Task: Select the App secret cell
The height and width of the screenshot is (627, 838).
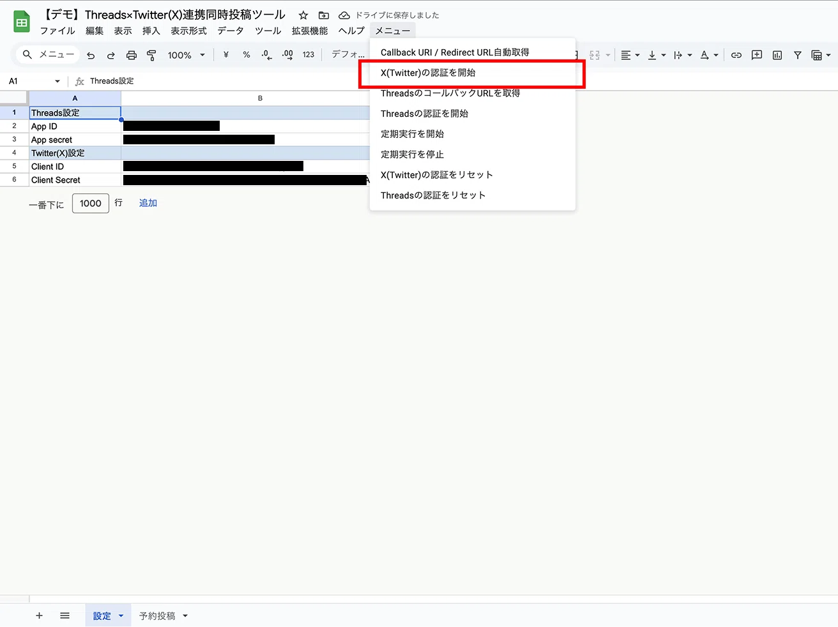Action: click(75, 140)
